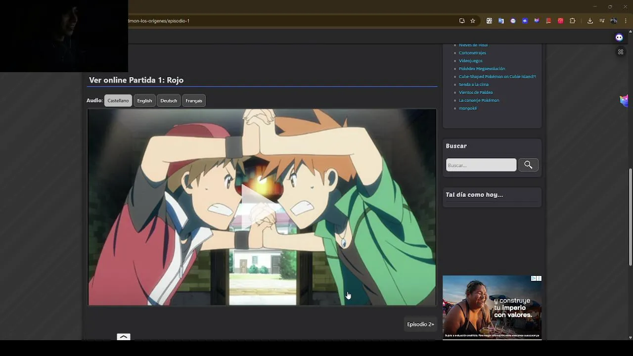Open the media controls playlist icon
Image resolution: width=633 pixels, height=356 pixels.
[x=602, y=21]
